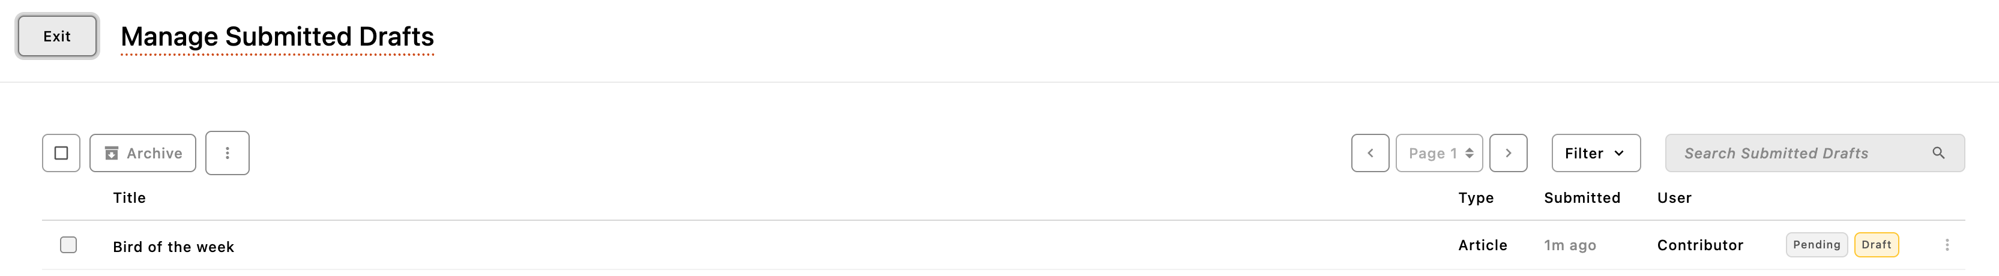Image resolution: width=1999 pixels, height=276 pixels.
Task: Go to the previous page arrow
Action: [x=1370, y=153]
